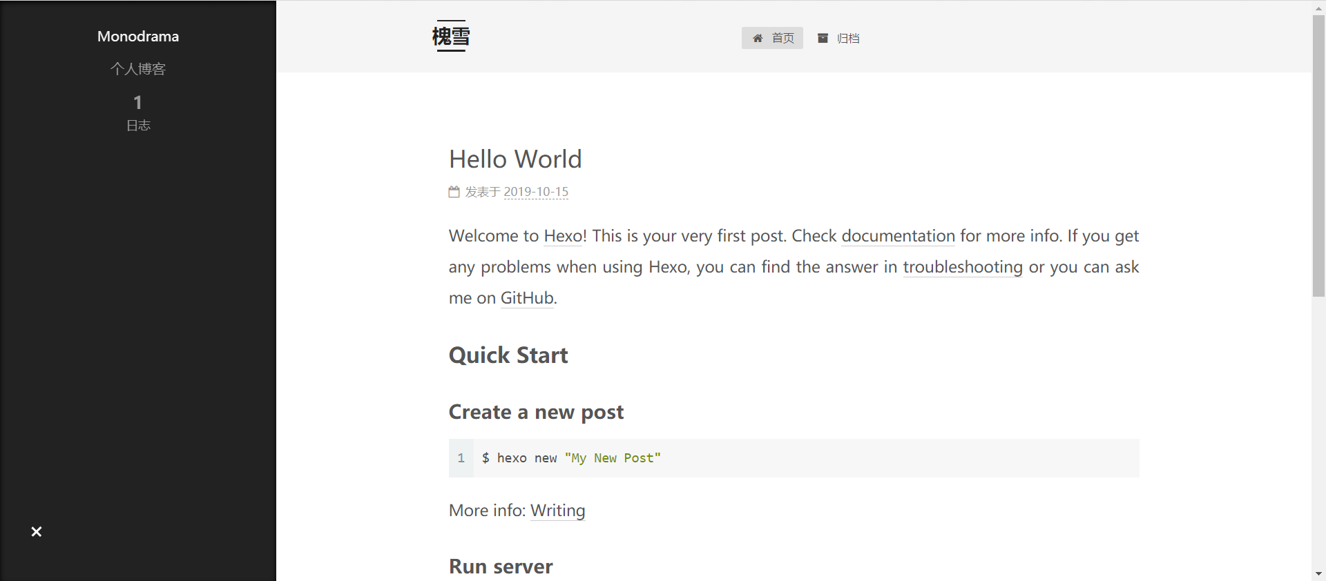Viewport: 1326px width, 581px height.
Task: Open the 首页 menu item
Action: (x=782, y=39)
